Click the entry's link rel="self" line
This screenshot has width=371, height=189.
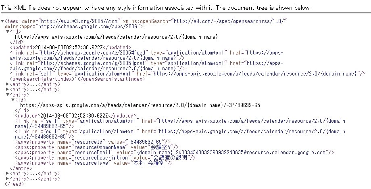[180, 124]
